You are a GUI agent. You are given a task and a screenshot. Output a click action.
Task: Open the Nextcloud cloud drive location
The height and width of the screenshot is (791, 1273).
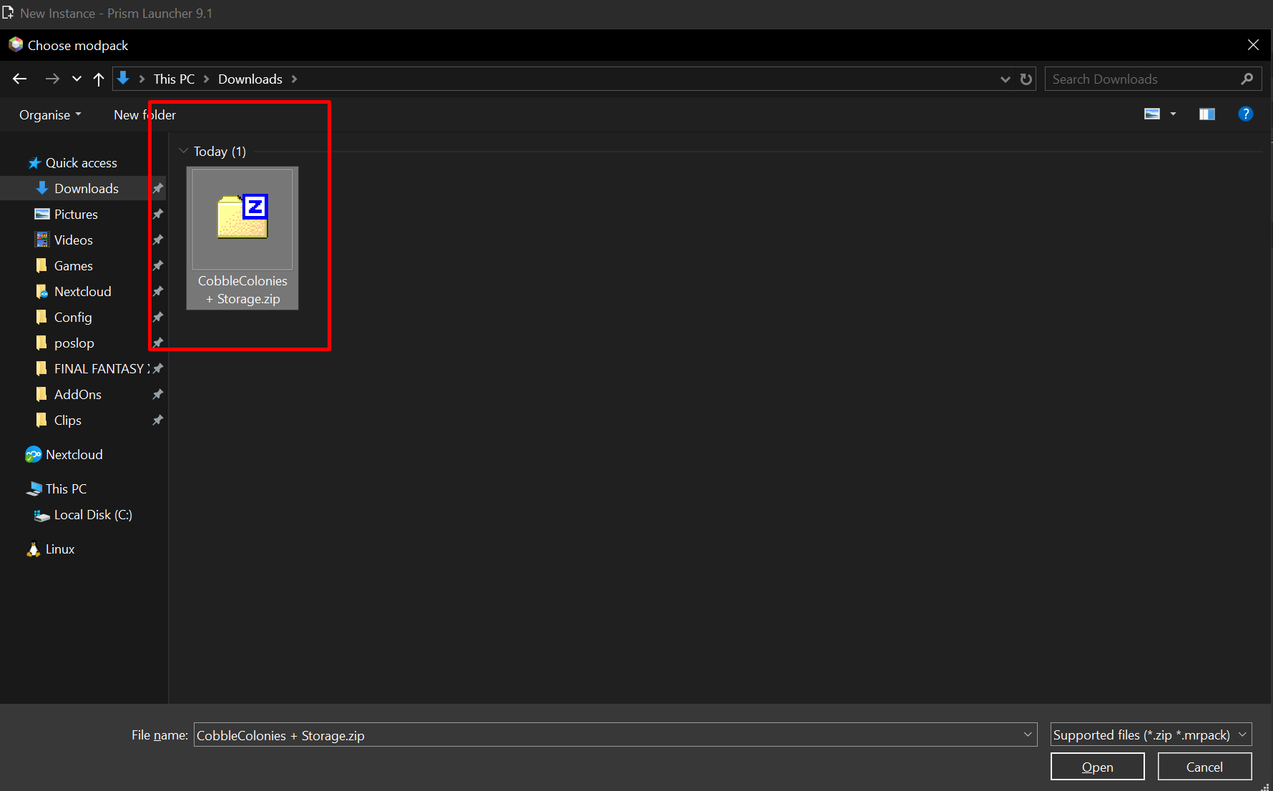[74, 455]
